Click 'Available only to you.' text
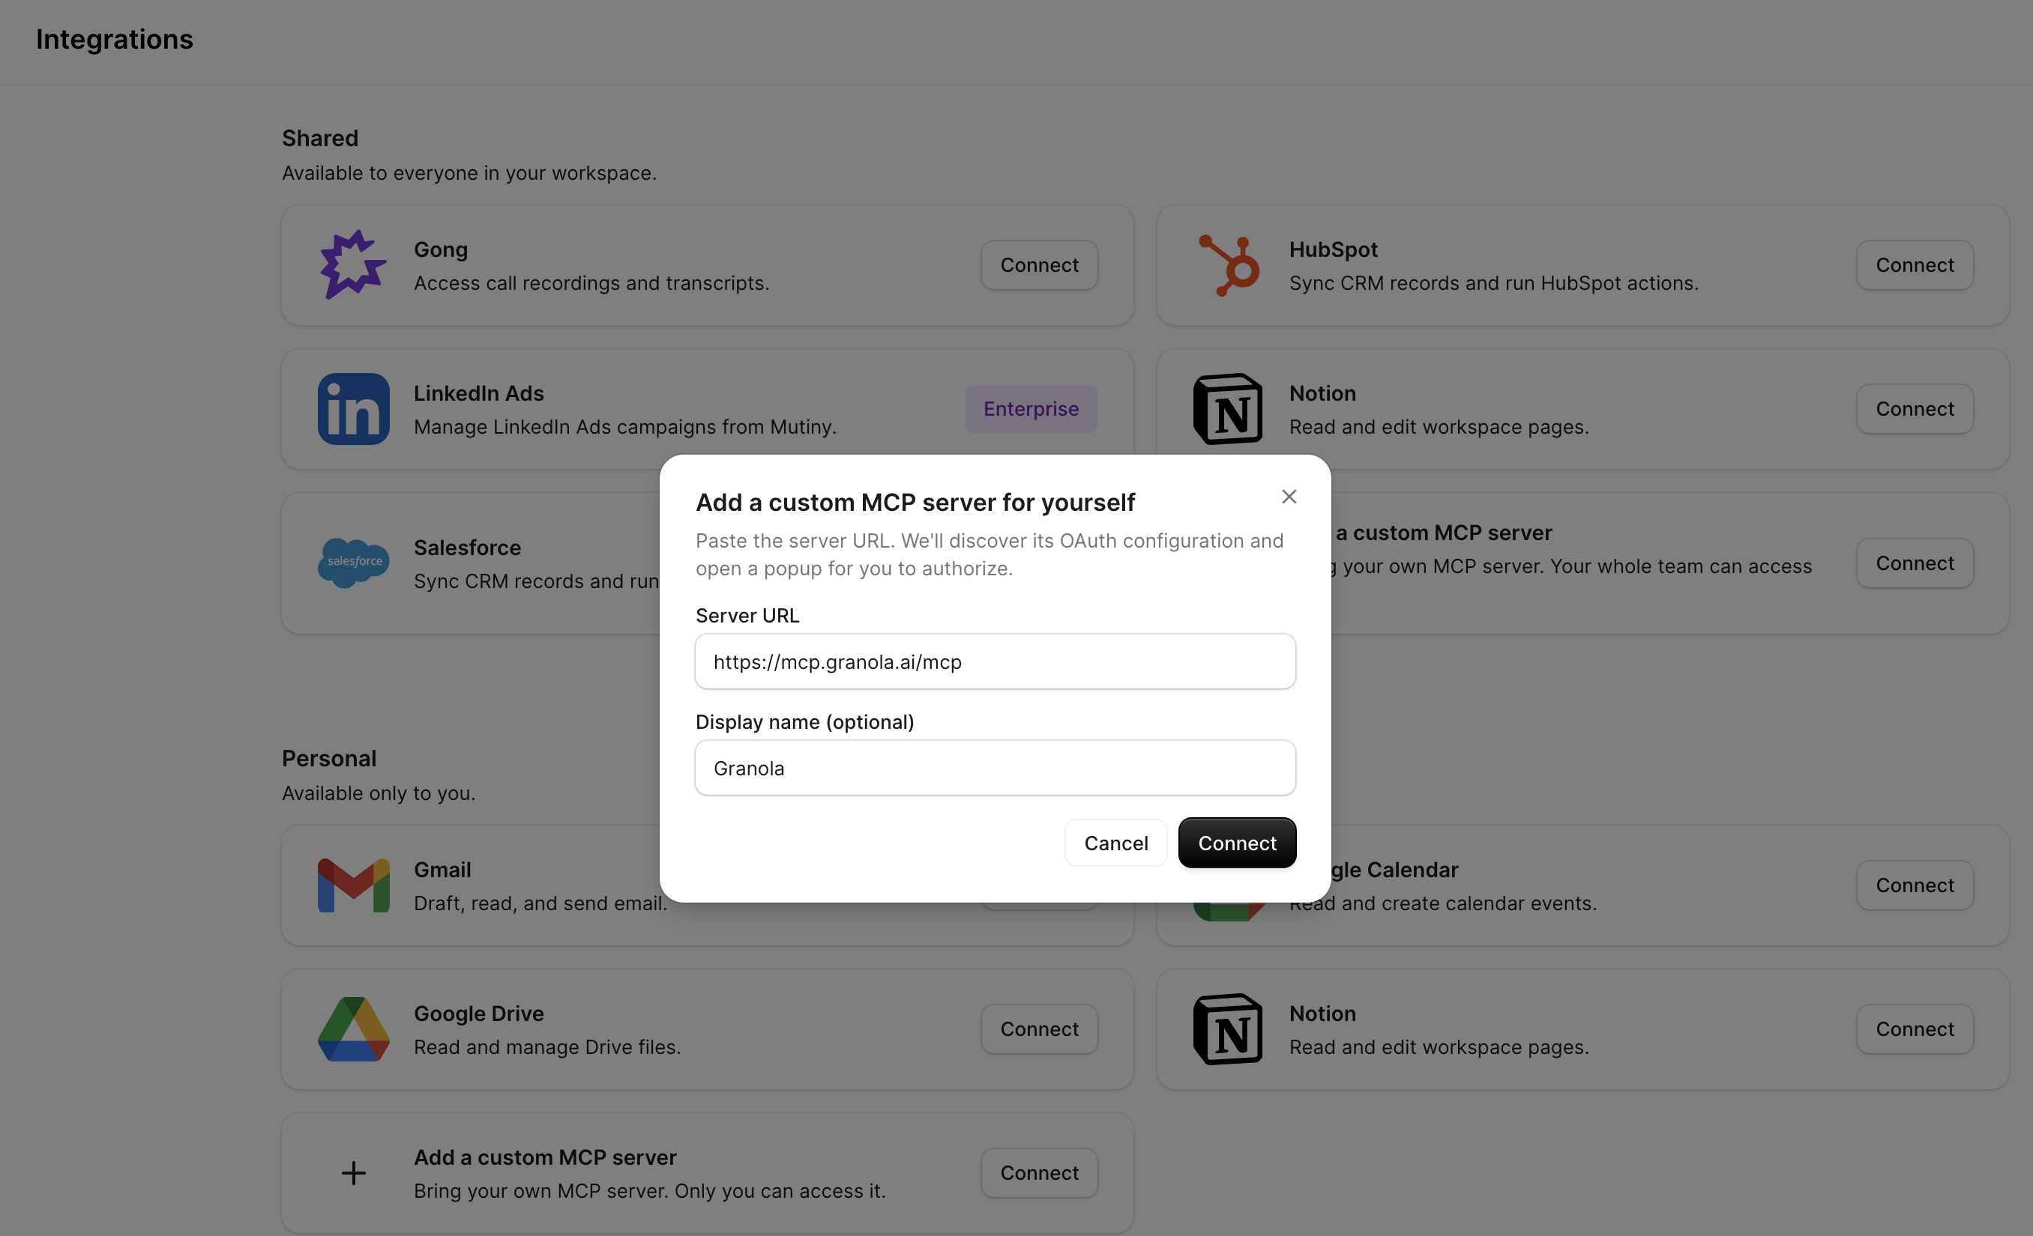The height and width of the screenshot is (1236, 2033). (378, 793)
